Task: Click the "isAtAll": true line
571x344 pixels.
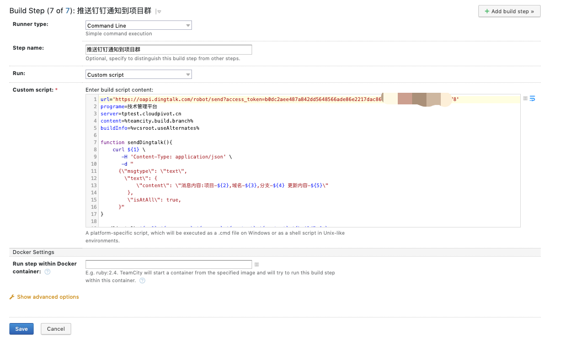Action: pyautogui.click(x=154, y=200)
